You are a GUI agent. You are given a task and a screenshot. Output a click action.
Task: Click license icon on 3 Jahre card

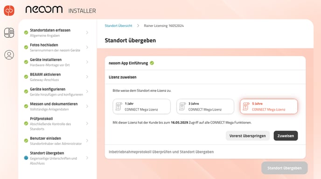point(182,106)
